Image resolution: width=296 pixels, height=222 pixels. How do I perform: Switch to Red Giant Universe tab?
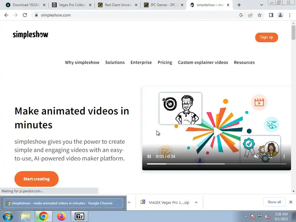(x=115, y=5)
